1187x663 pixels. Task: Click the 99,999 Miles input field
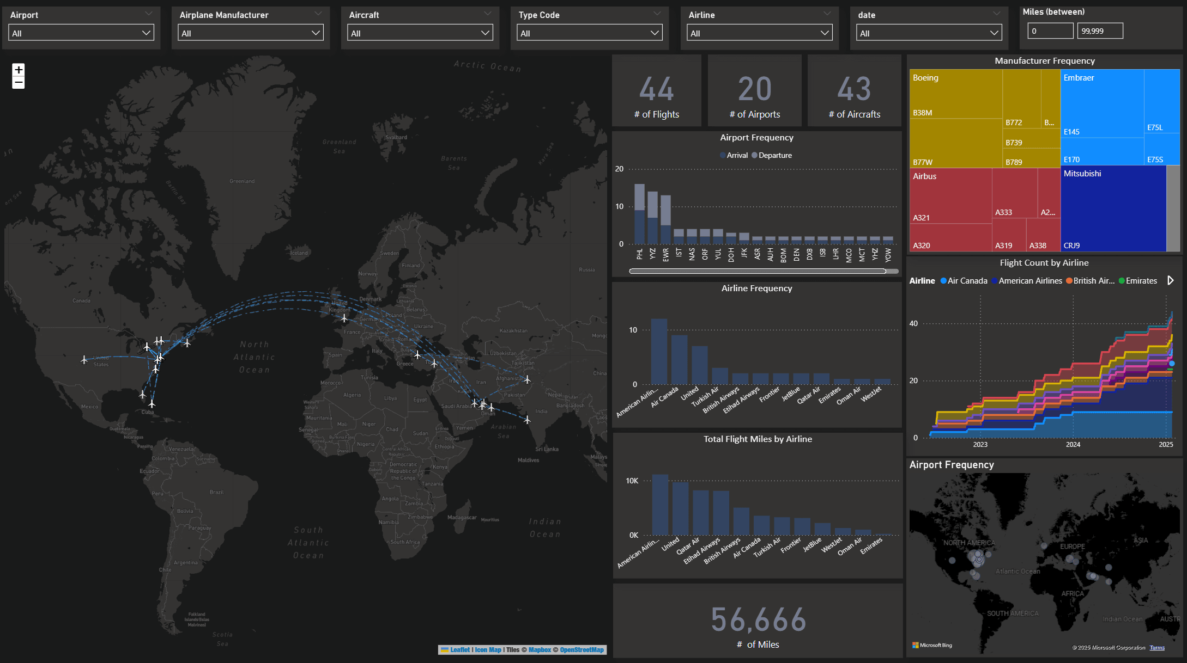(1100, 30)
